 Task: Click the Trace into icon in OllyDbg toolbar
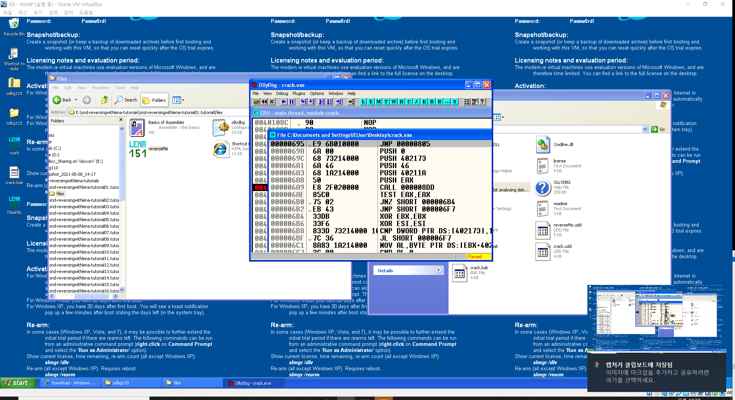(x=321, y=101)
